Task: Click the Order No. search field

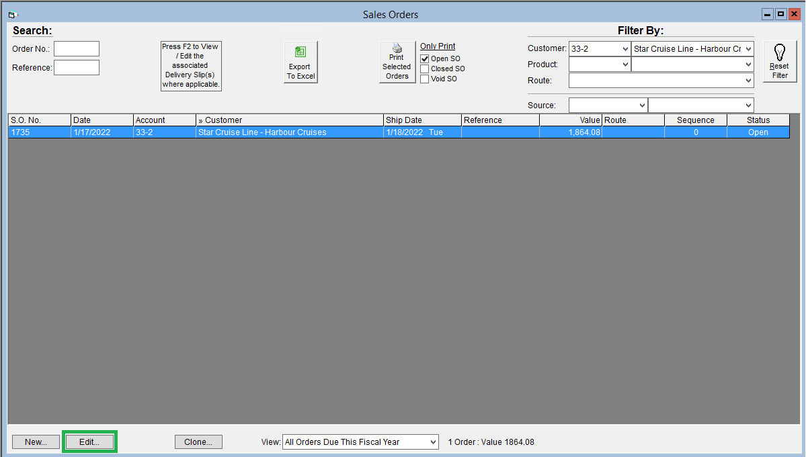Action: coord(77,49)
